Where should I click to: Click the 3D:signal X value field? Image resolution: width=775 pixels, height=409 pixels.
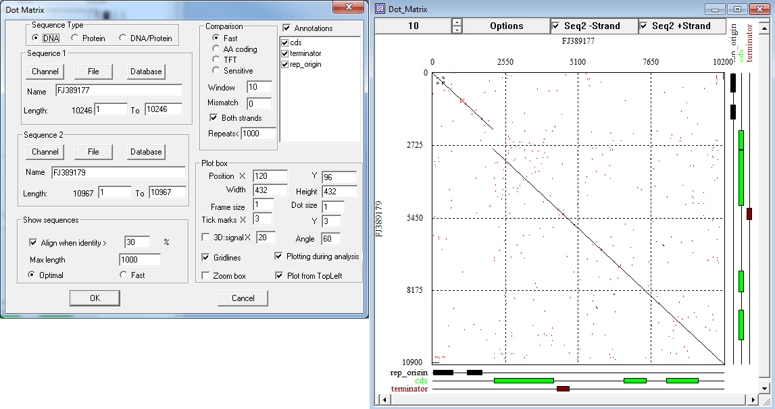click(x=266, y=238)
